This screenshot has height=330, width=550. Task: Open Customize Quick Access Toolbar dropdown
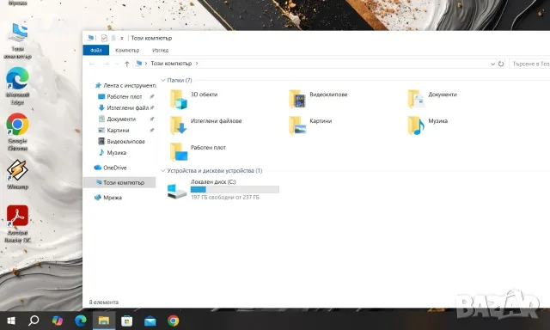[122, 38]
